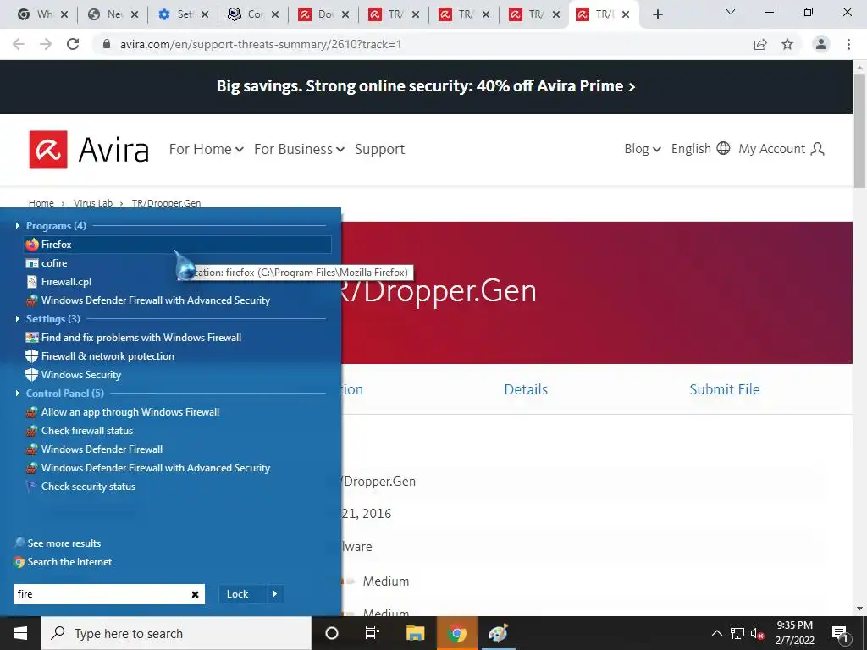This screenshot has height=650, width=867.
Task: Open the tab search chevron
Action: coord(731,12)
